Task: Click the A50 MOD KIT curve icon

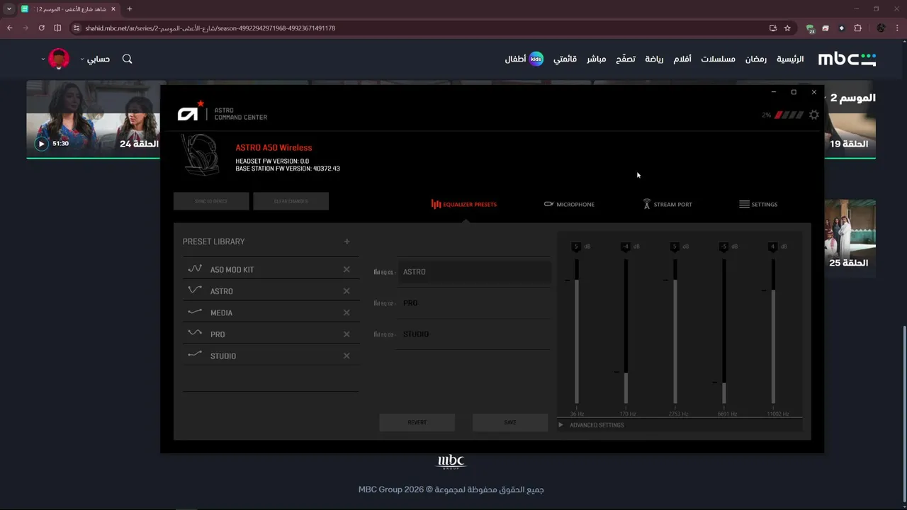Action: click(194, 268)
